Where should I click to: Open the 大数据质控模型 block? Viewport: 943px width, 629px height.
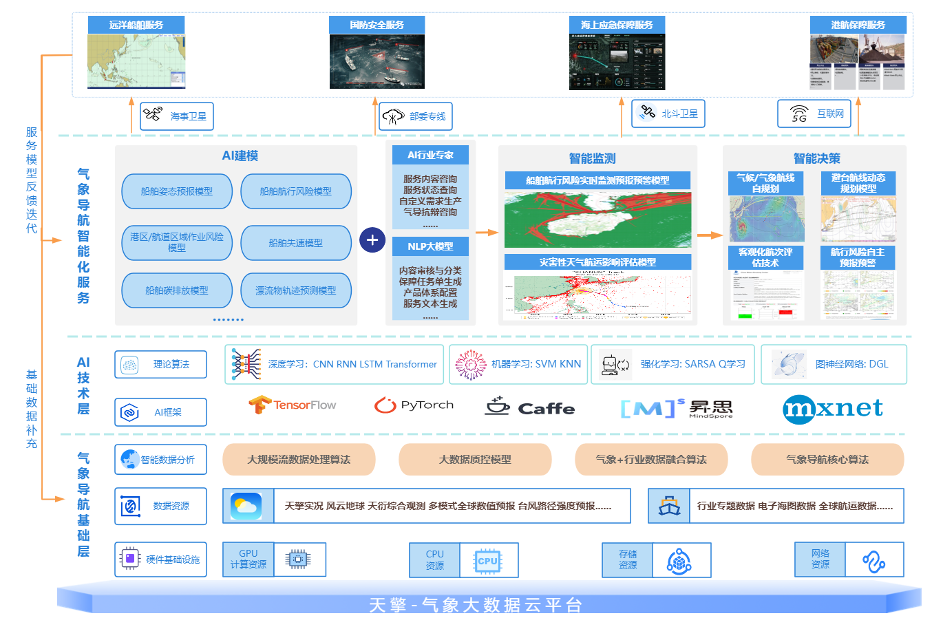click(x=475, y=459)
